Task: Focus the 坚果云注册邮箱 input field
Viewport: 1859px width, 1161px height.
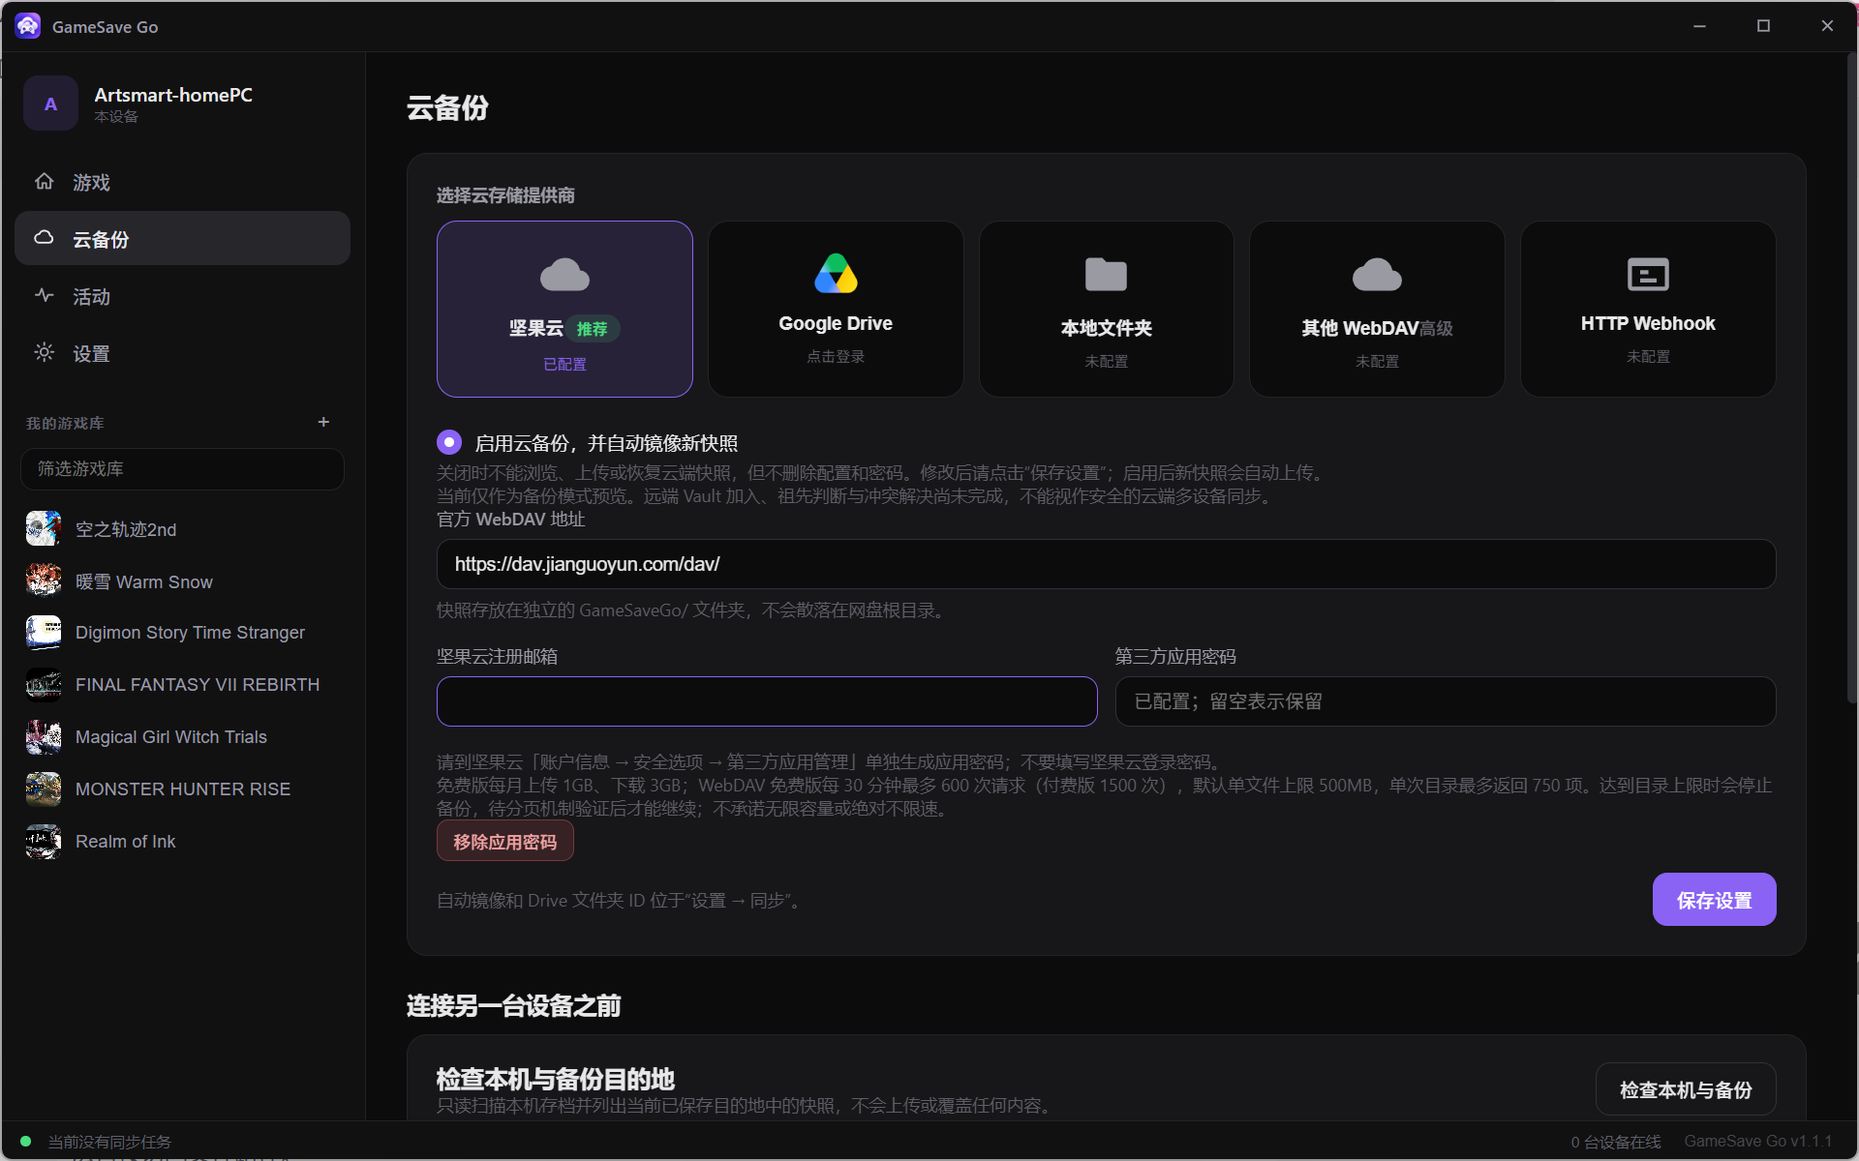Action: [x=767, y=701]
